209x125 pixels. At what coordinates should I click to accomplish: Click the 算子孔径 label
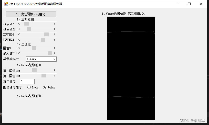pos(9,82)
